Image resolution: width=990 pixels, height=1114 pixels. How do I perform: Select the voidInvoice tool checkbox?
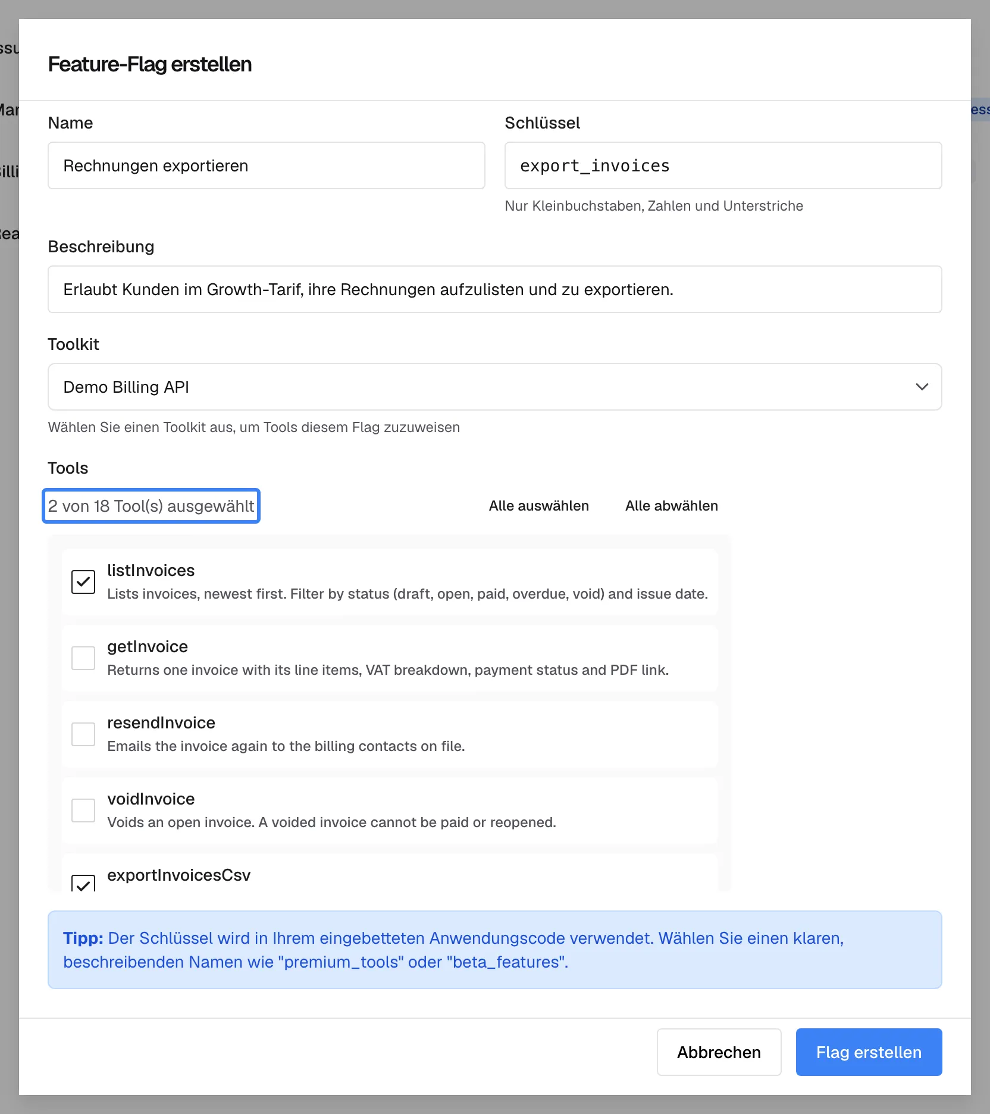83,811
